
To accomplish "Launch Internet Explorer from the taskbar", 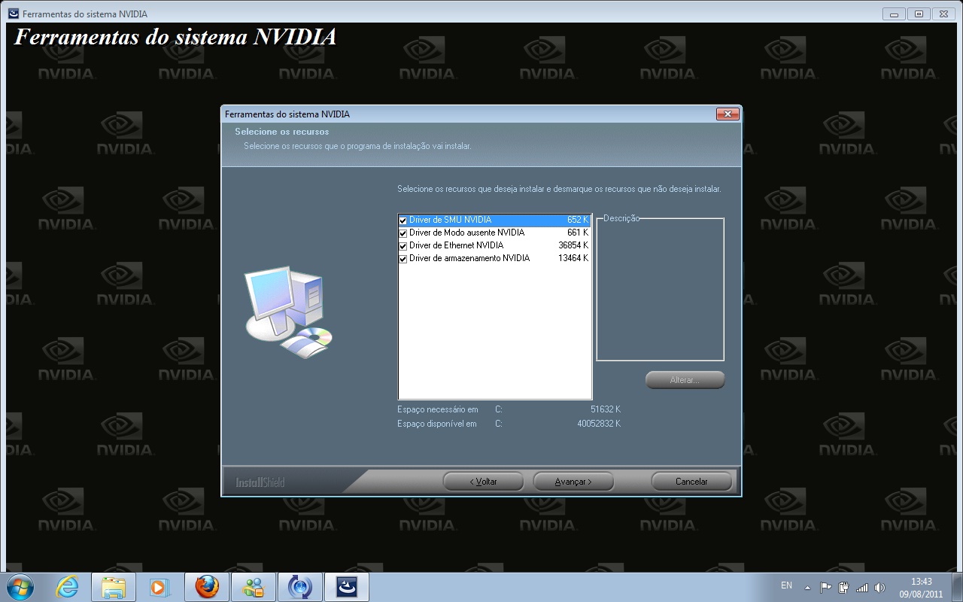I will tap(67, 587).
